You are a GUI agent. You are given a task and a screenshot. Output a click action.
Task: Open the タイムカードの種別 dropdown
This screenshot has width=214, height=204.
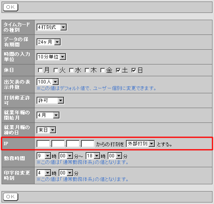coord(52,27)
